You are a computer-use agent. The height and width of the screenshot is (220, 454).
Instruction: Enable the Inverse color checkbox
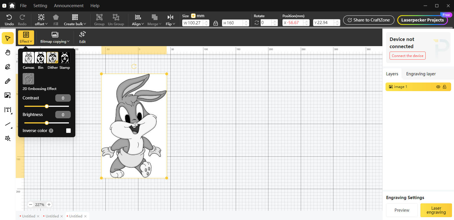[68, 131]
